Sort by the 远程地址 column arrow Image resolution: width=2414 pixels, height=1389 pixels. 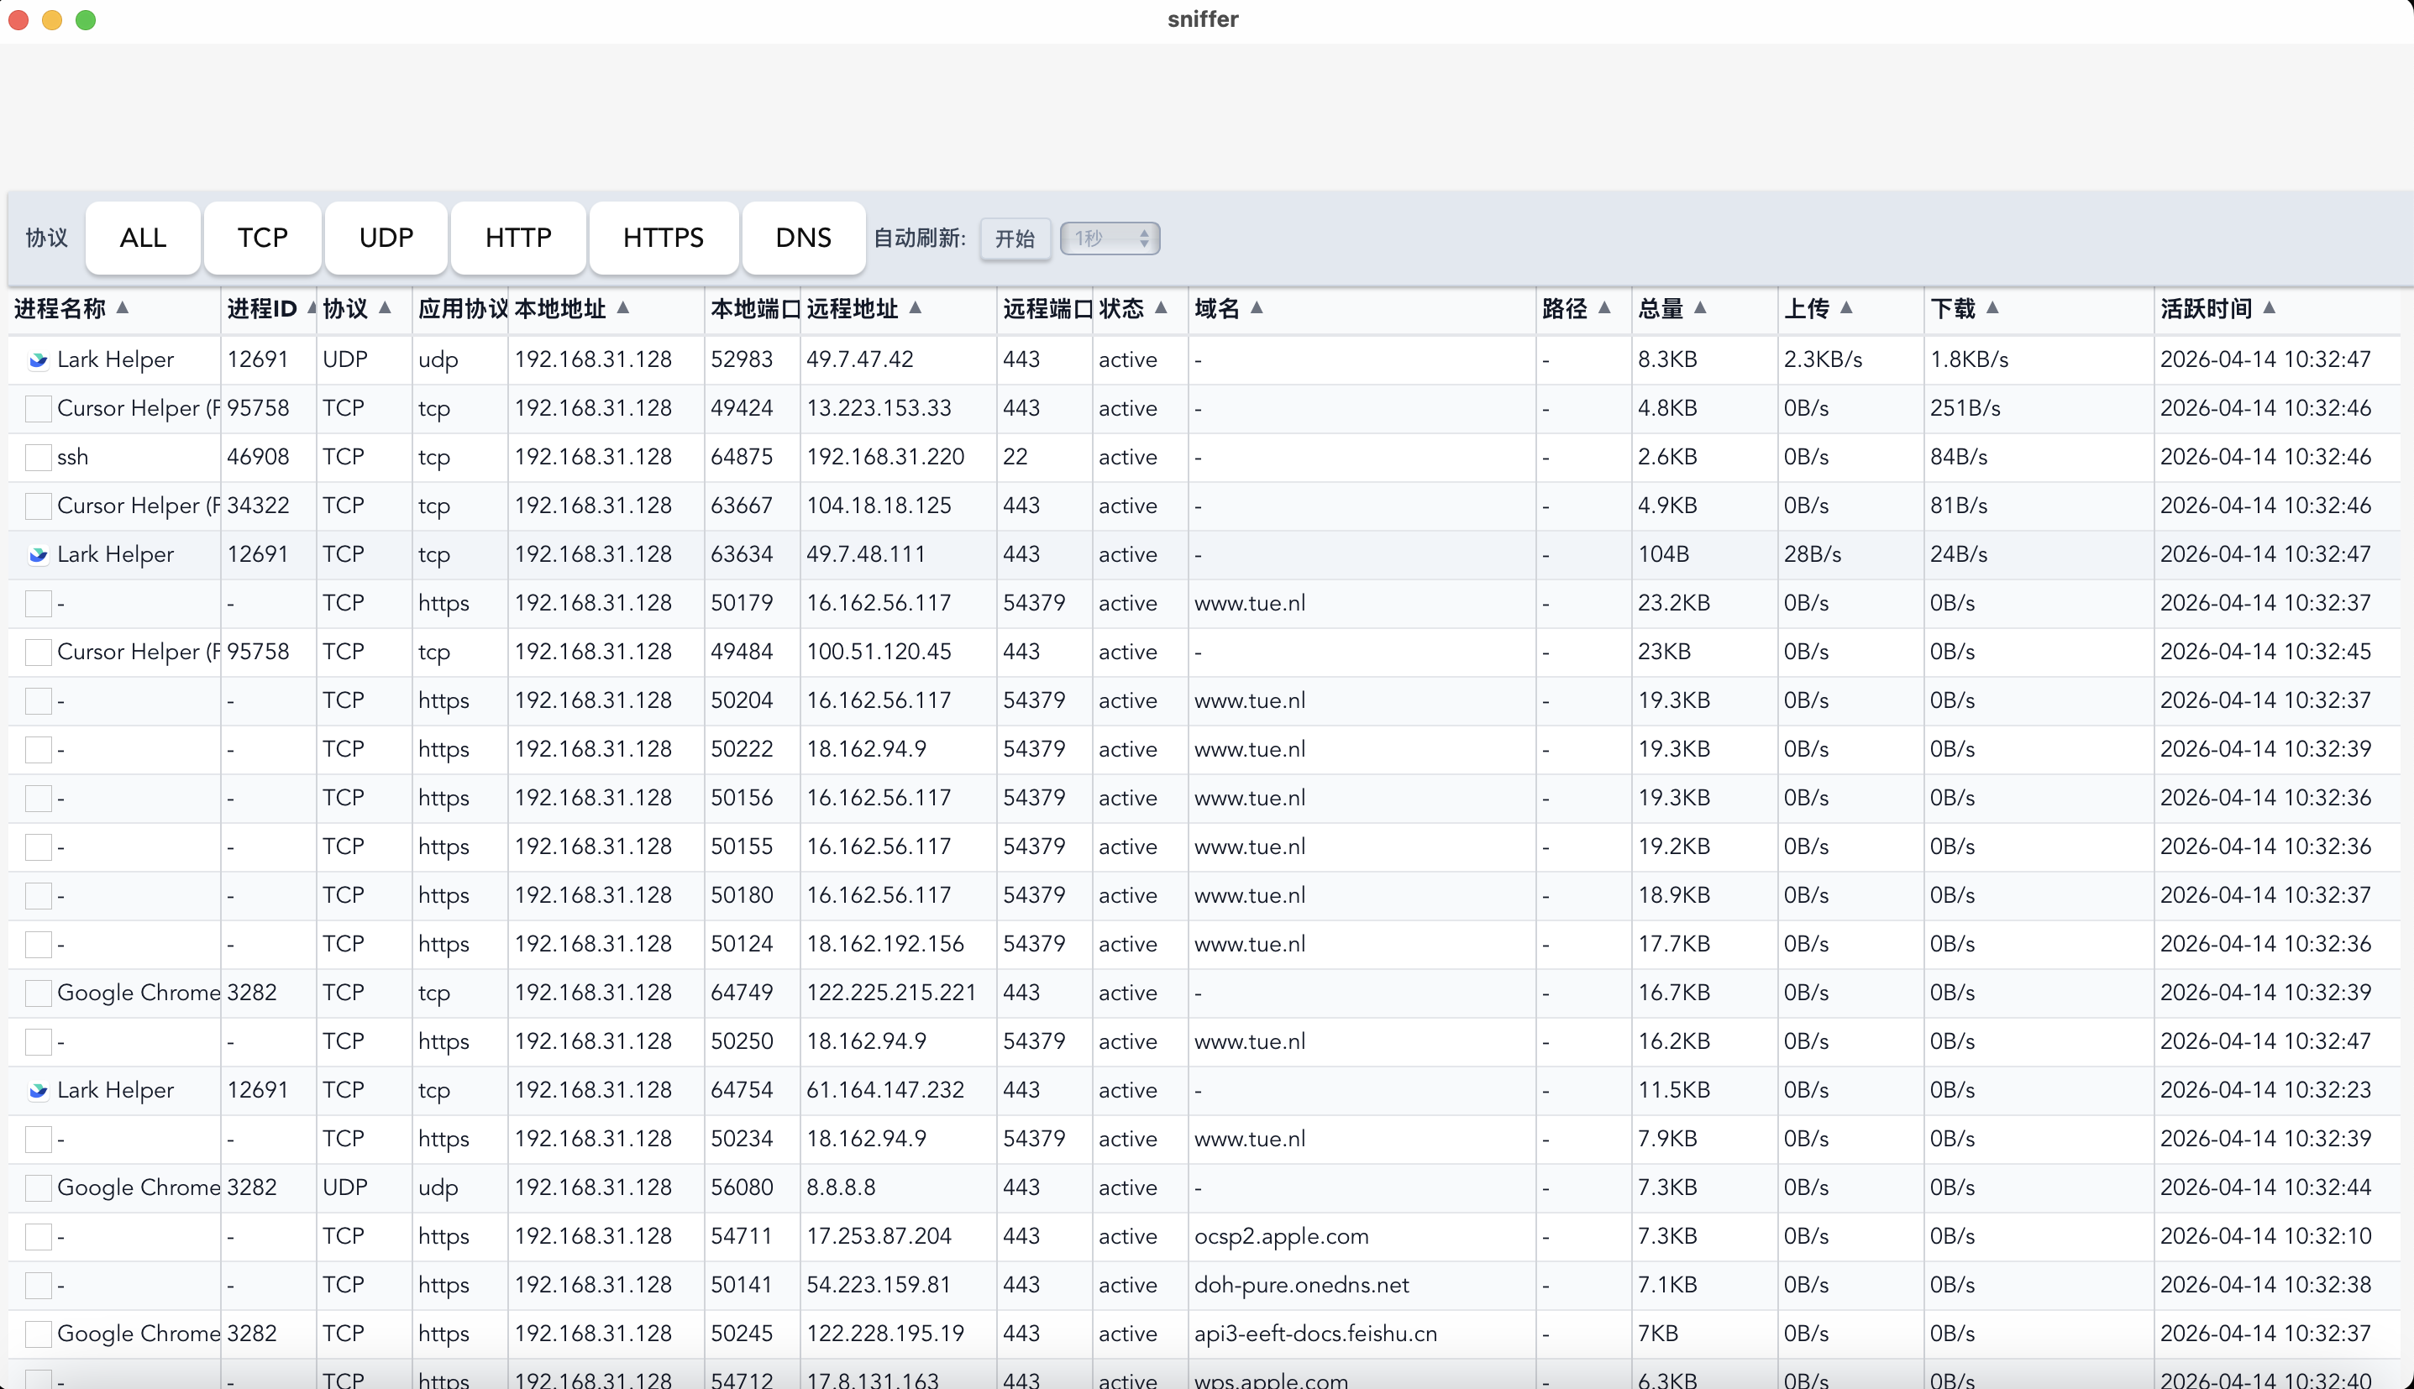pyautogui.click(x=915, y=307)
